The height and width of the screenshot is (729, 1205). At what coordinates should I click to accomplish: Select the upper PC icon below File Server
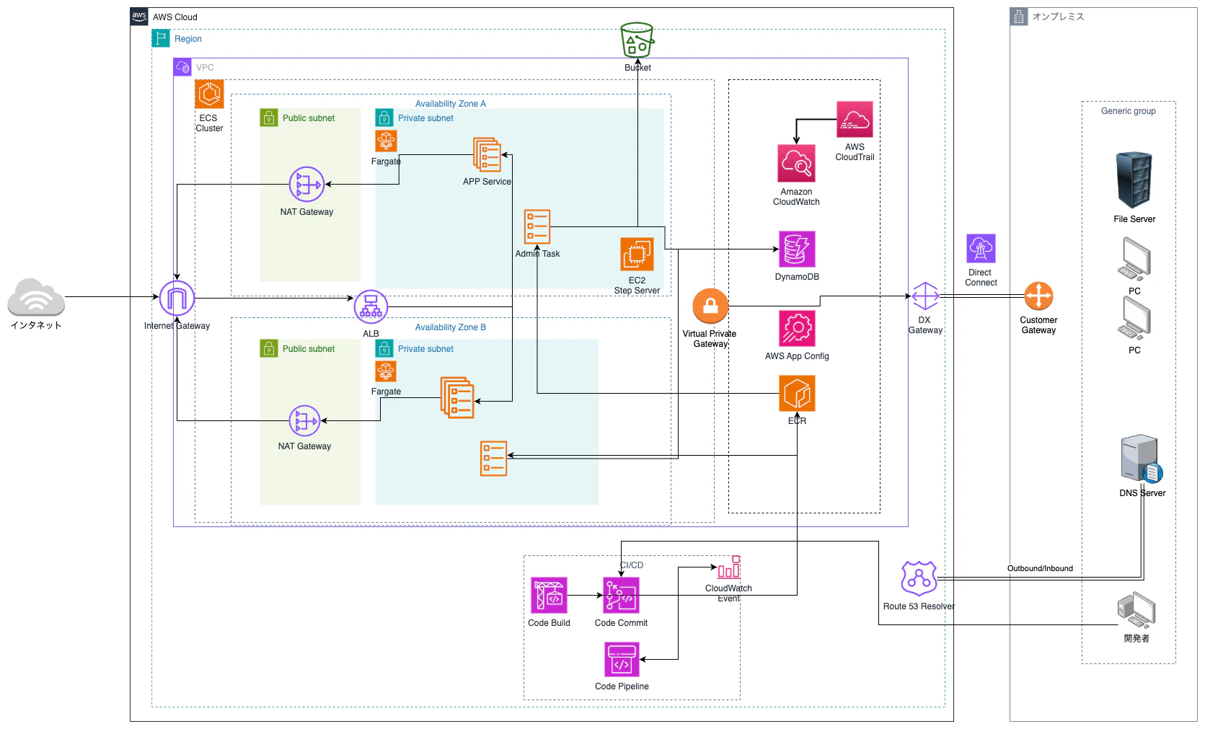1134,259
